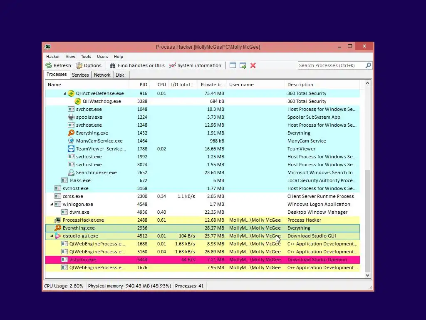Click the Process Hacker title bar icon
The width and height of the screenshot is (426, 320).
(47, 47)
